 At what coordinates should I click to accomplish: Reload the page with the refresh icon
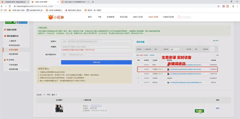tap(10, 6)
